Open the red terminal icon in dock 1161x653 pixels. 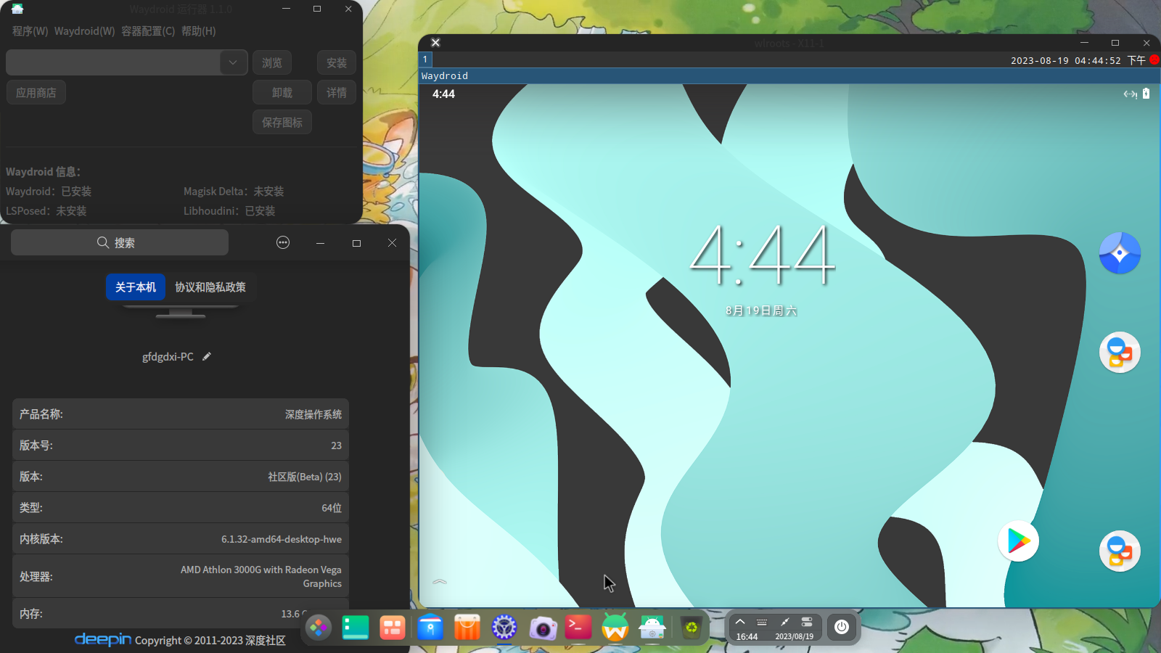point(578,627)
